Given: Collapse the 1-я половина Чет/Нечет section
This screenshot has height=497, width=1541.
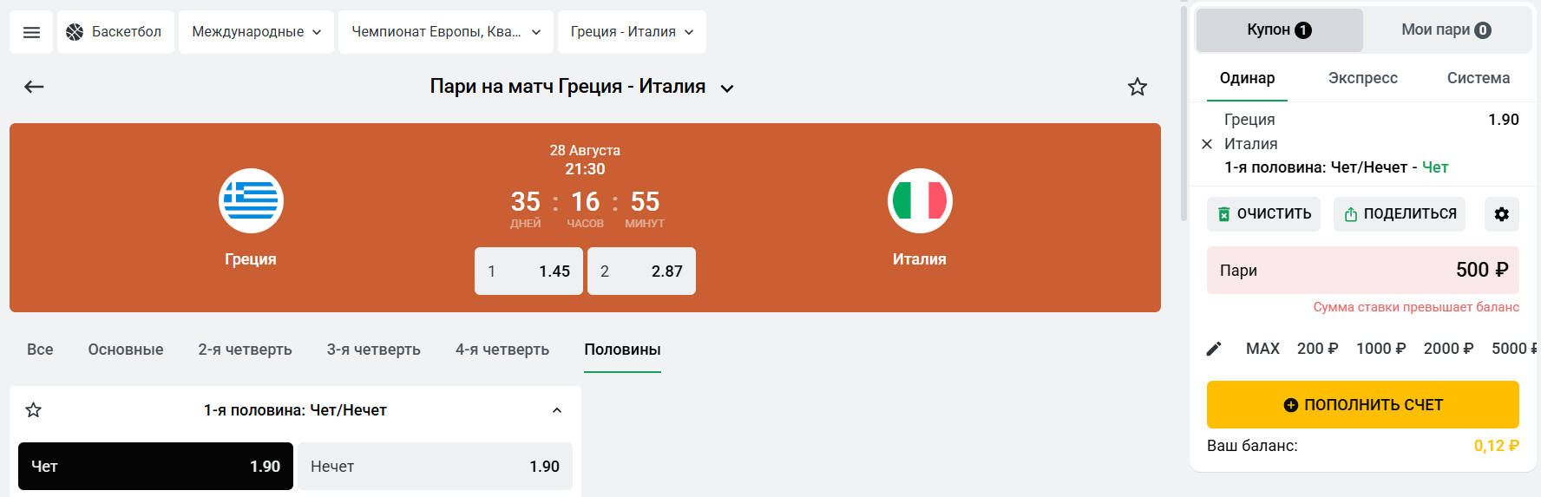Looking at the screenshot, I should (x=557, y=410).
